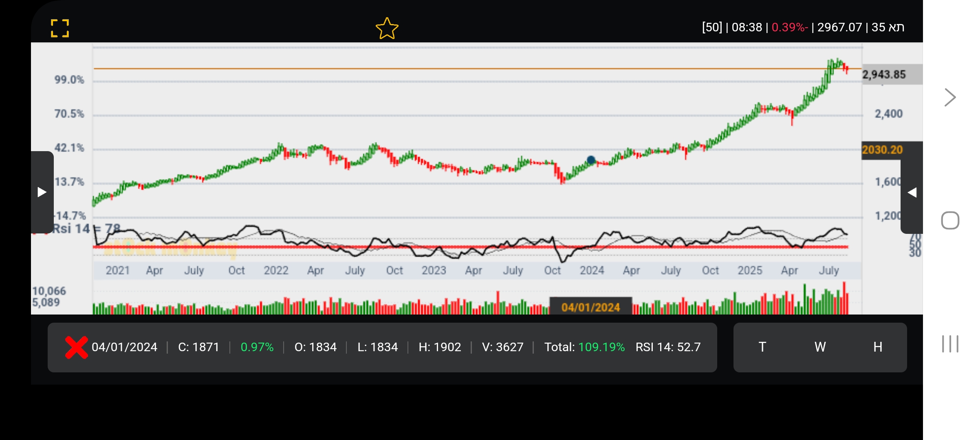
Task: Select the T timeframe tab
Action: click(x=762, y=347)
